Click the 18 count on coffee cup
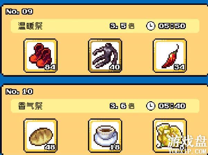The image size is (208, 155). (115, 147)
